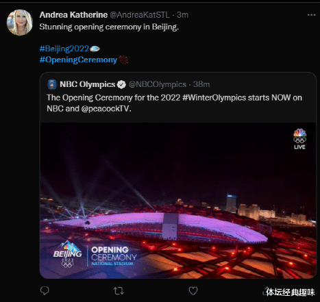Open the #OpeningCeremony hashtag link

pos(78,60)
